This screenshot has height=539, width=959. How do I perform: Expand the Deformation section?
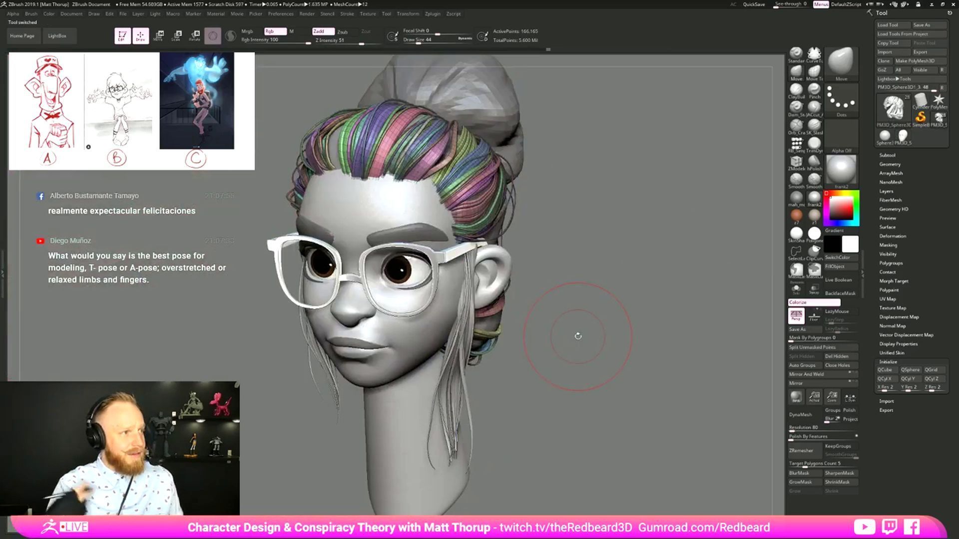(x=893, y=236)
